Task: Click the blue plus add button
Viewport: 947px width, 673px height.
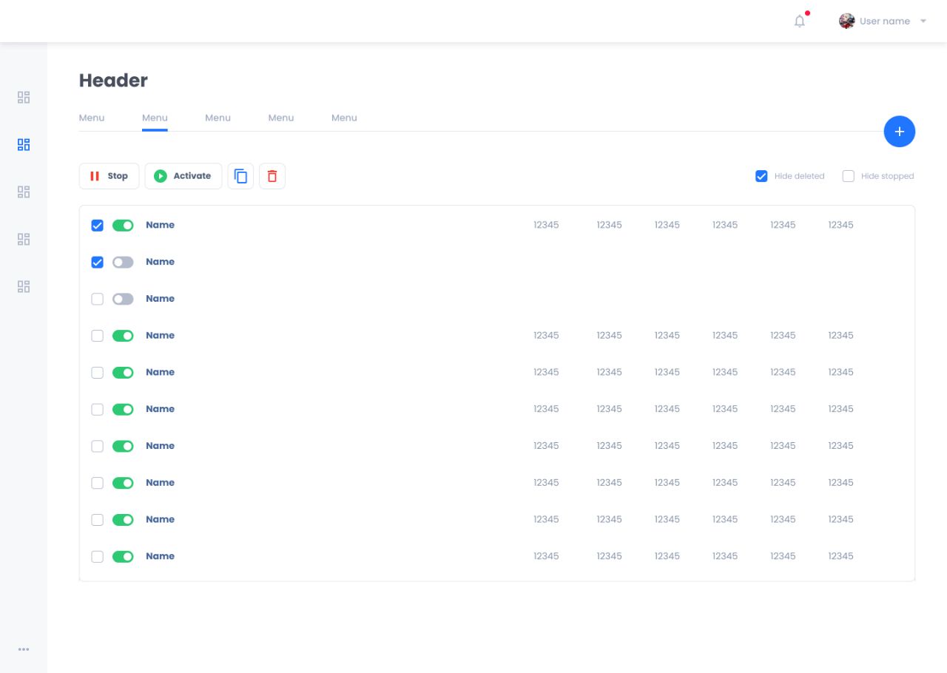Action: pyautogui.click(x=900, y=132)
